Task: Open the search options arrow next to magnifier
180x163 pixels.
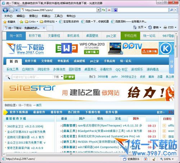Action: (175, 10)
